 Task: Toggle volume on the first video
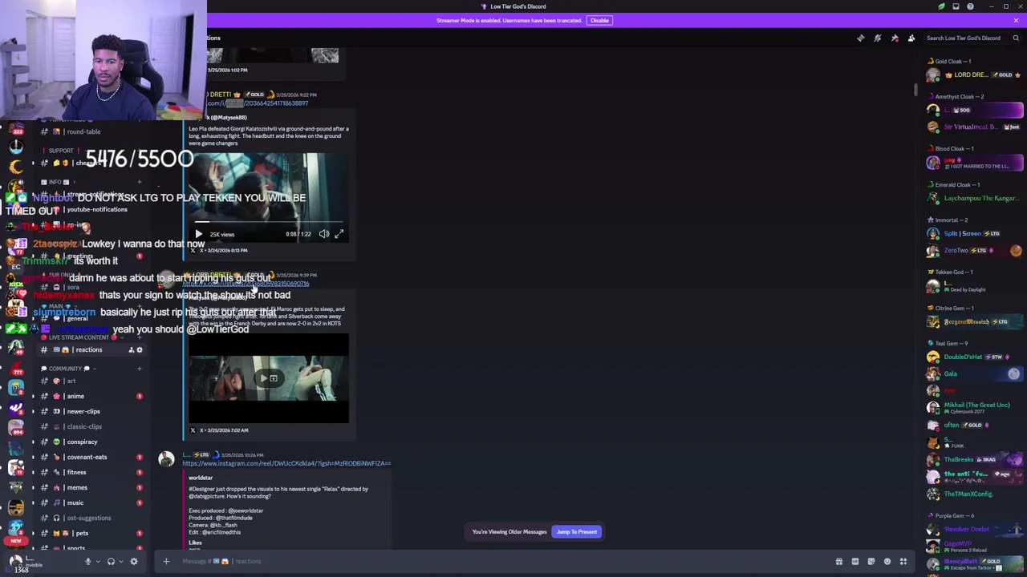click(x=324, y=234)
